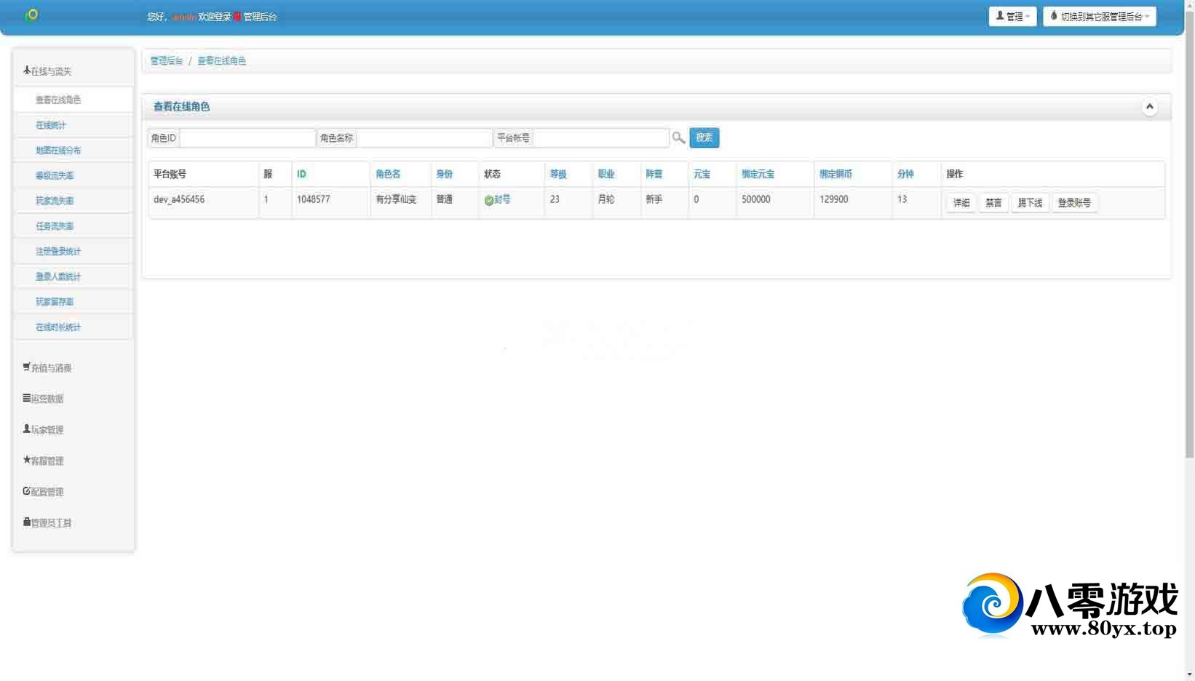Collapse the 查看在线角色 panel with the chevron
The height and width of the screenshot is (681, 1195).
1150,107
